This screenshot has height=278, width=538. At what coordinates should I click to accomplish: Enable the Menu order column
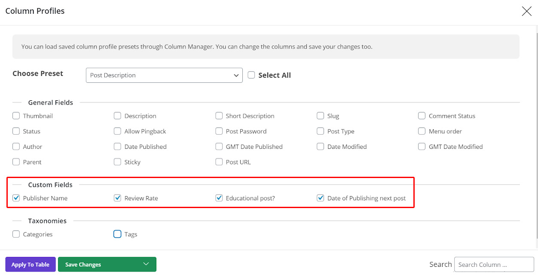pos(422,131)
